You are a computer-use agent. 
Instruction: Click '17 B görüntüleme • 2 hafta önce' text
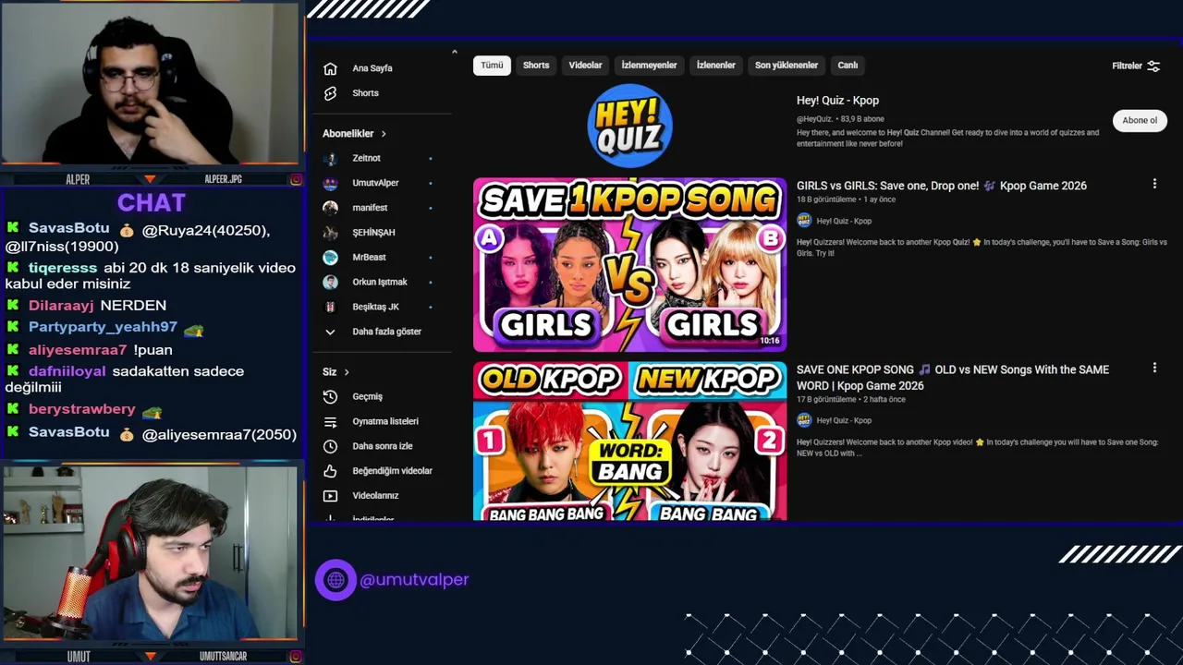click(850, 400)
